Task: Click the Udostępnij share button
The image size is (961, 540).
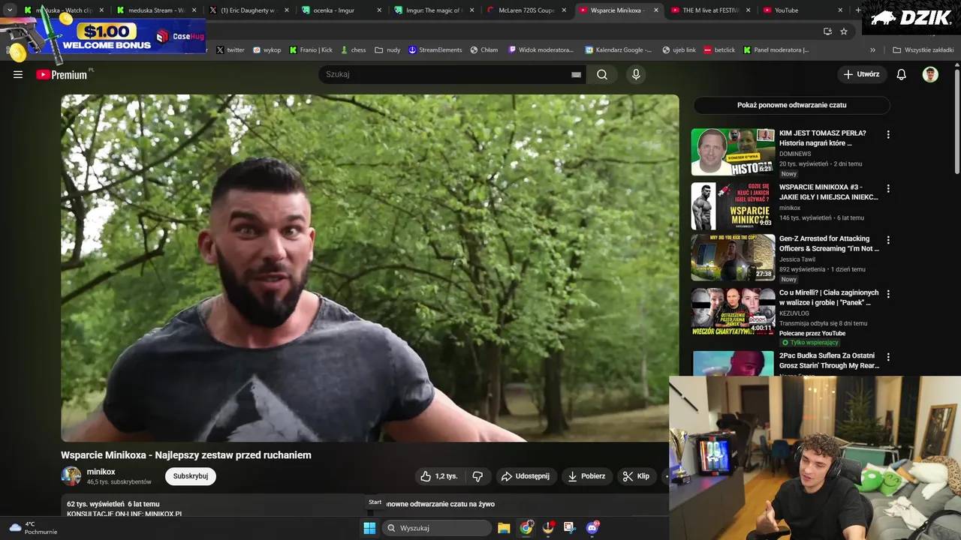Action: coord(526,476)
